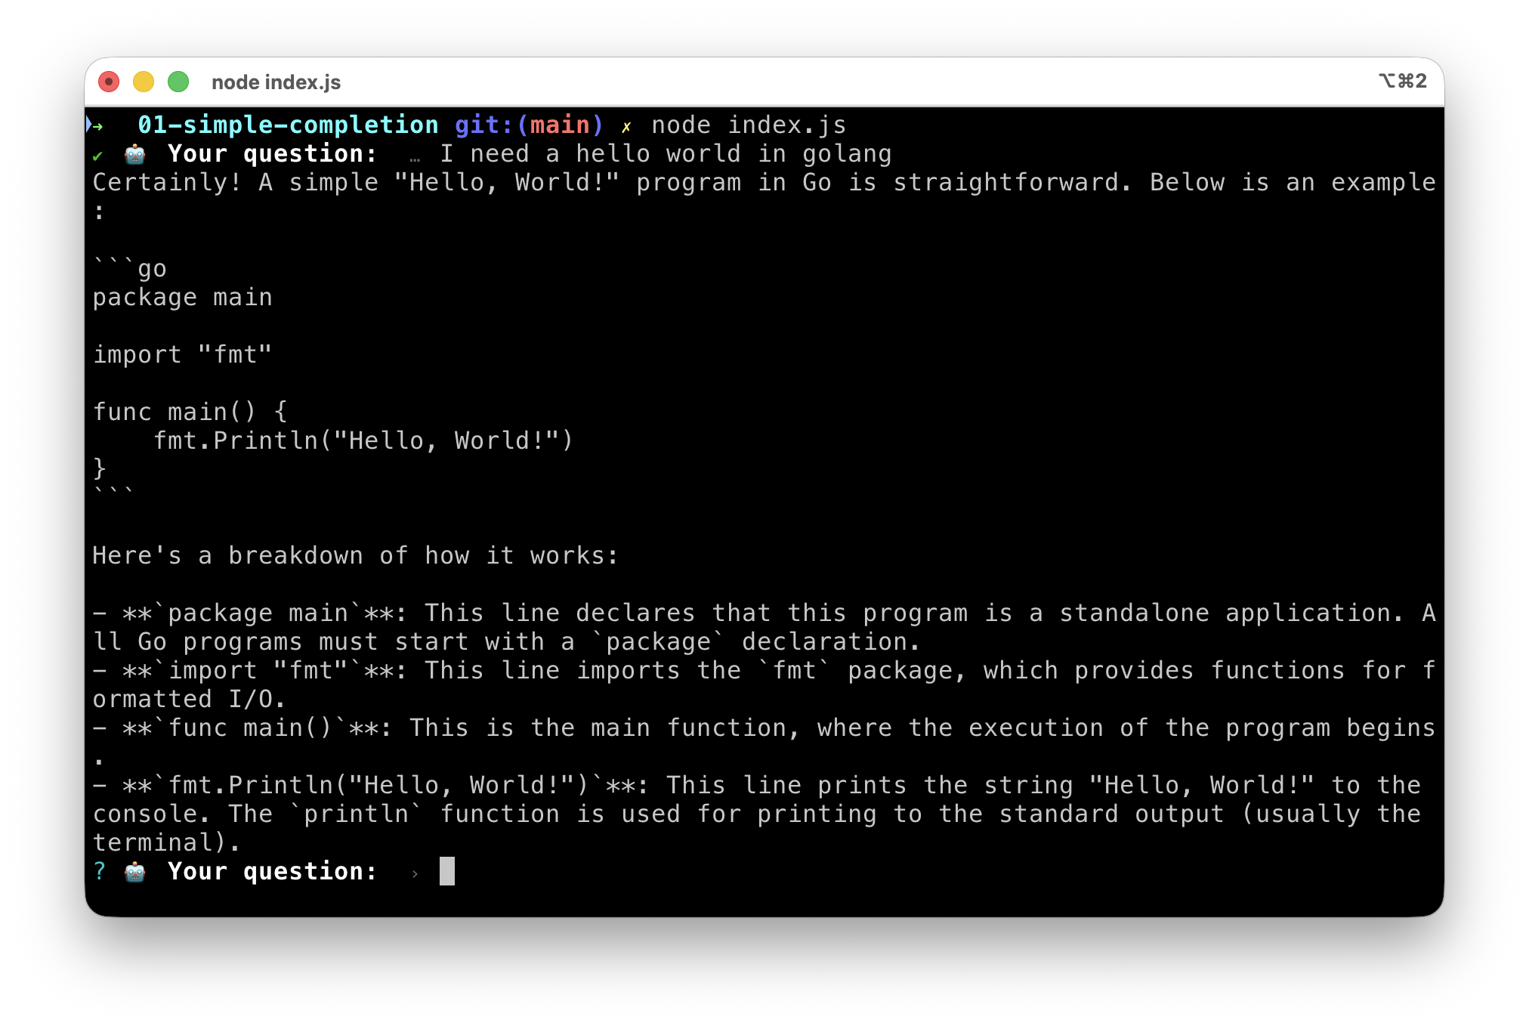
Task: Click the ⌥⌘2 window shortcut indicator
Action: pyautogui.click(x=1402, y=81)
